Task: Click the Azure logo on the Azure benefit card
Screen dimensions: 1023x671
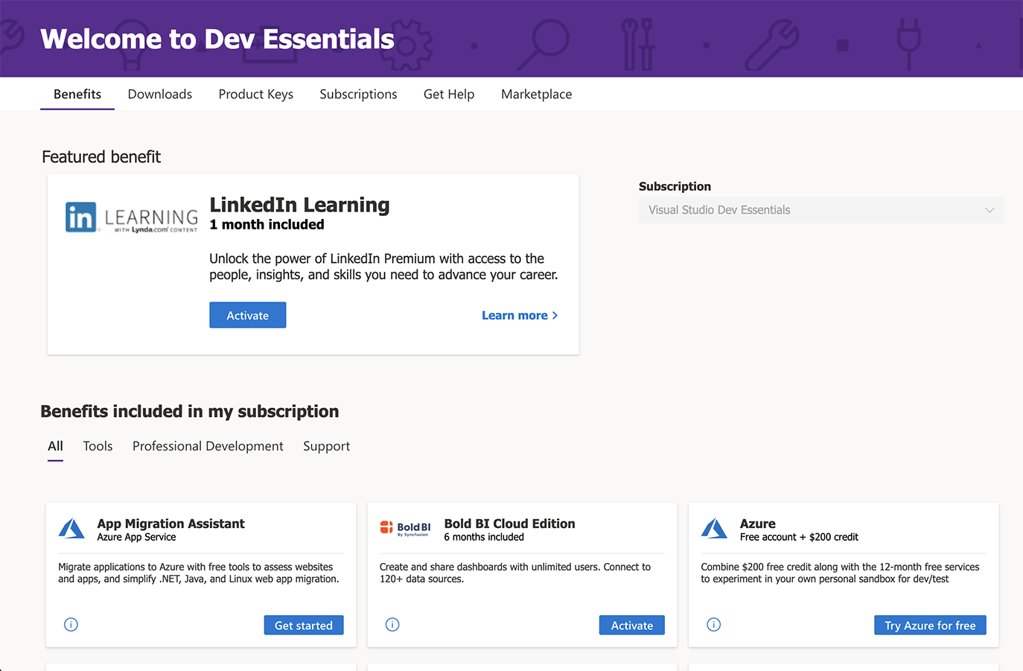Action: coord(714,528)
